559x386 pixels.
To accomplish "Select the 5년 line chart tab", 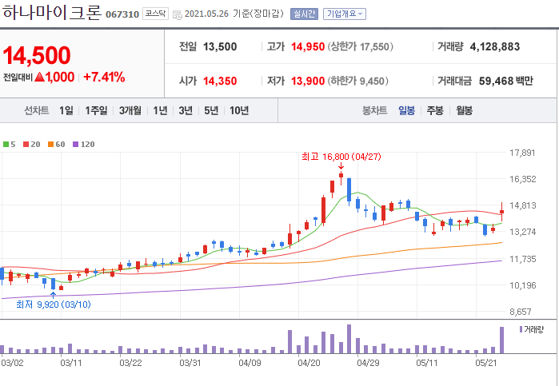I will point(211,110).
